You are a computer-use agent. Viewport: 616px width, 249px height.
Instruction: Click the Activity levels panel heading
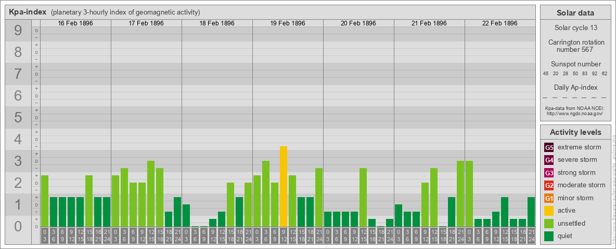[x=575, y=132]
